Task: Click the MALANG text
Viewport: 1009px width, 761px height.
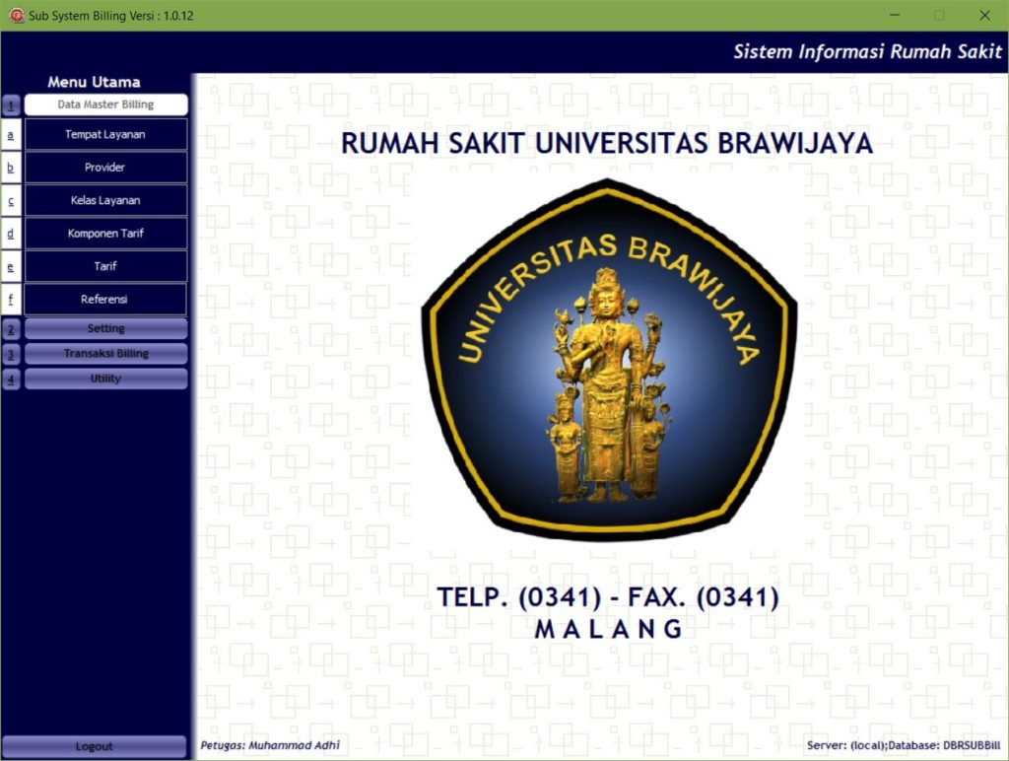Action: pos(608,629)
